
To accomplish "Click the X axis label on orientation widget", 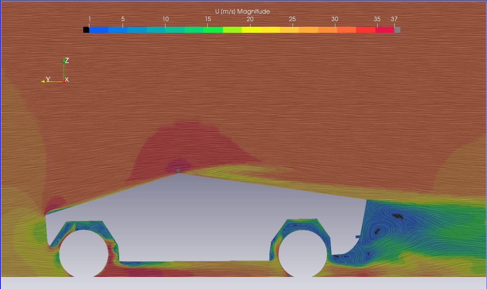I will pyautogui.click(x=67, y=80).
